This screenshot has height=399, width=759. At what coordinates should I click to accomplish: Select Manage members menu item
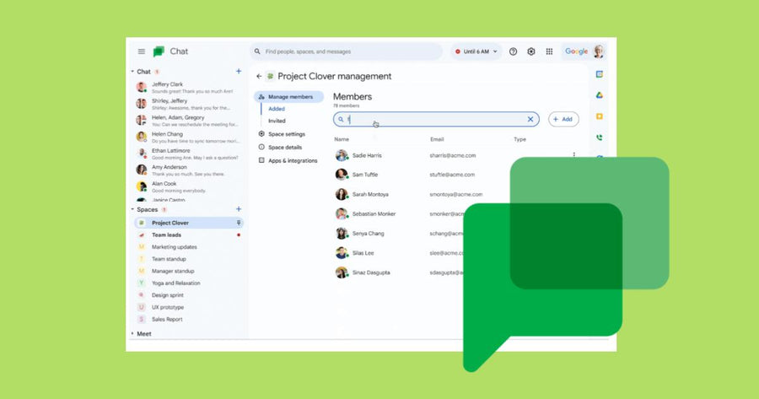(289, 97)
